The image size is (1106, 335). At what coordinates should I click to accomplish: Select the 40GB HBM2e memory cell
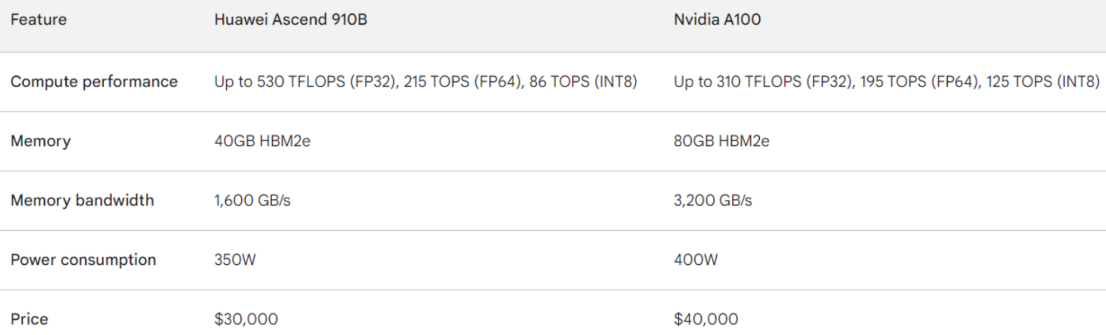tap(262, 141)
